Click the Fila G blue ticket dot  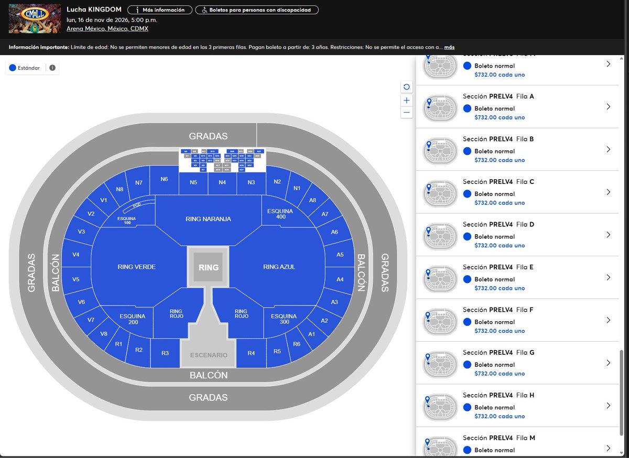click(467, 365)
